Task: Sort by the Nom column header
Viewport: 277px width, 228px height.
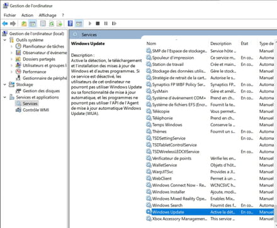Action: (151, 43)
